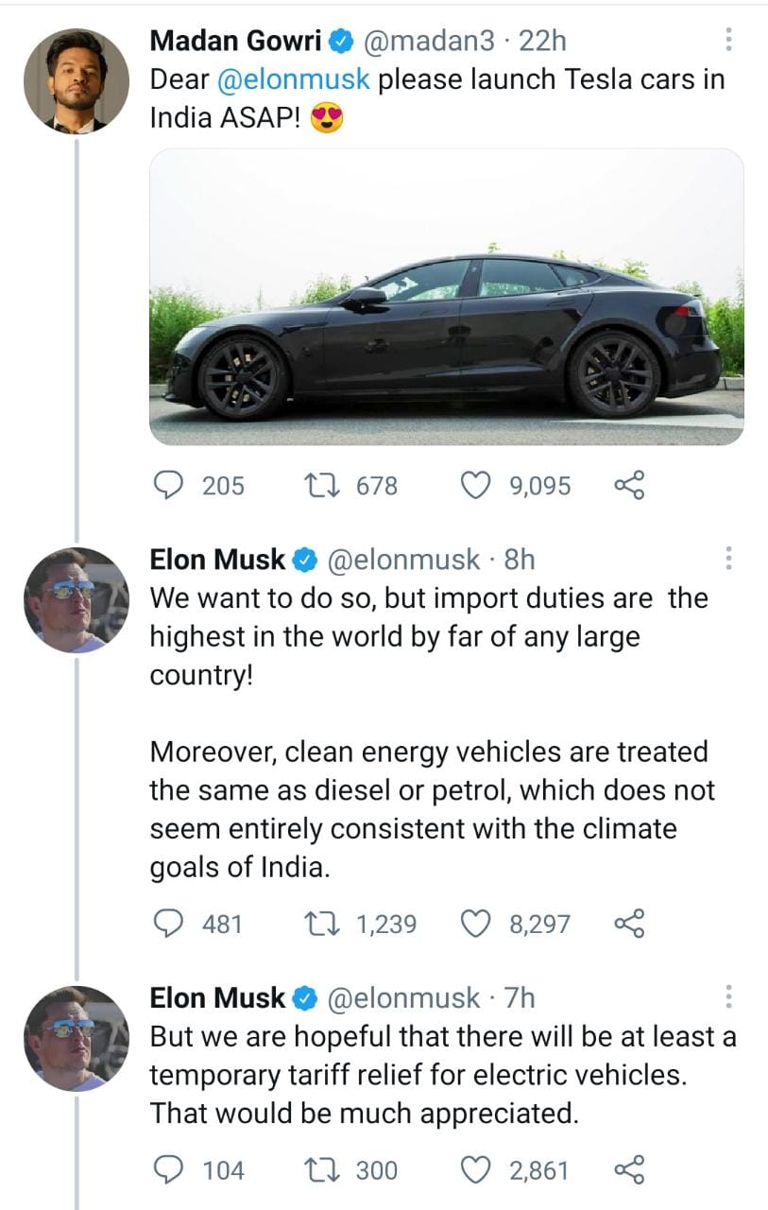768x1210 pixels.
Task: Reply to Elon's tariff relief tweet
Action: [169, 1170]
